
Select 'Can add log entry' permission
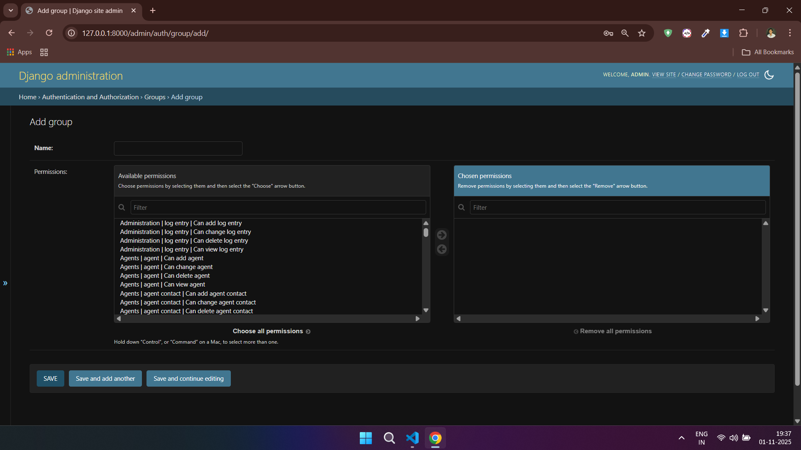point(268,223)
